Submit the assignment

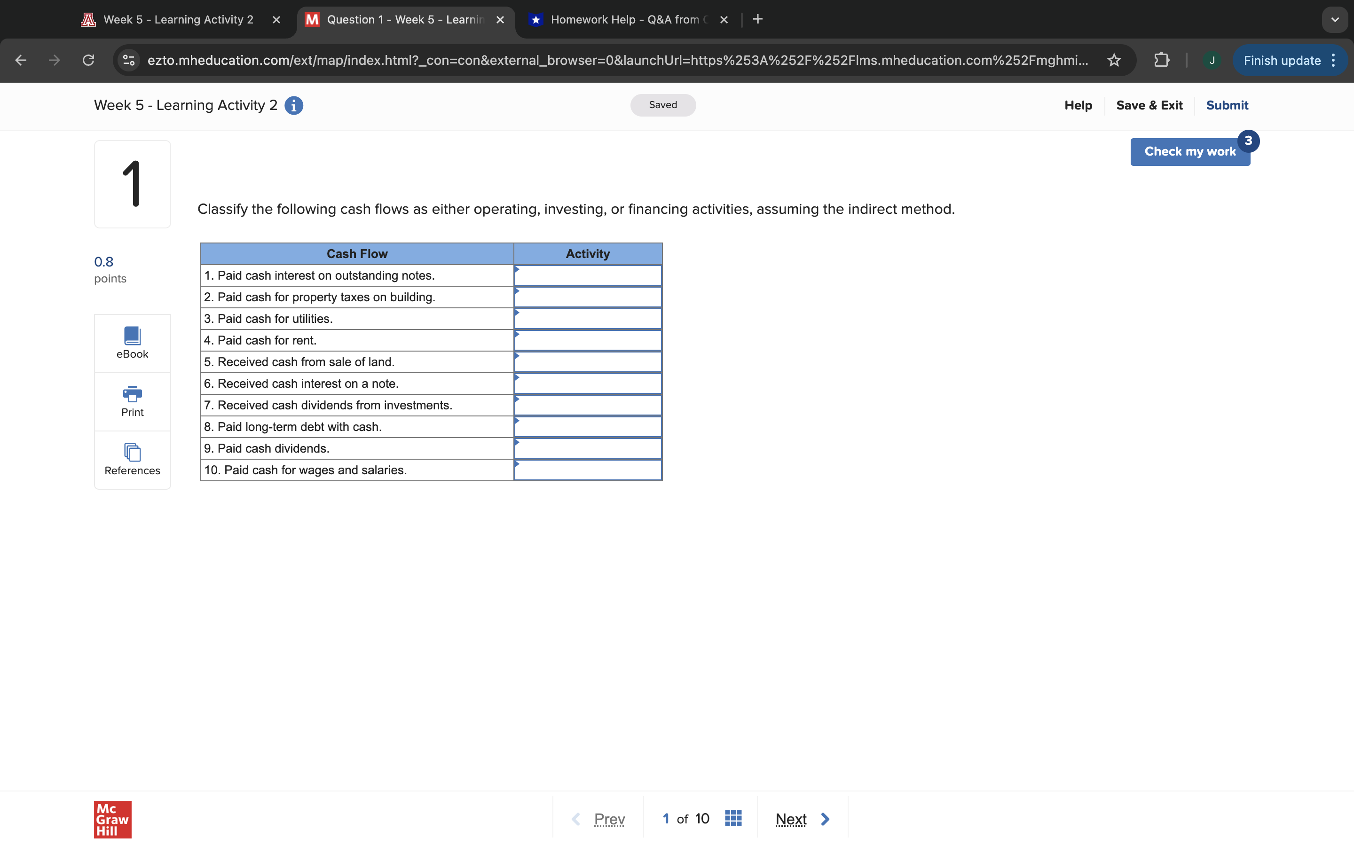click(1227, 105)
